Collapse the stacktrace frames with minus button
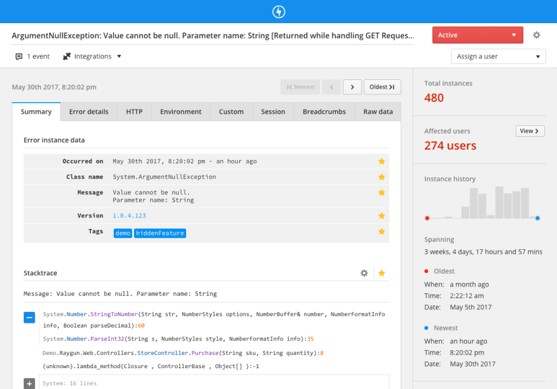 tap(30, 317)
